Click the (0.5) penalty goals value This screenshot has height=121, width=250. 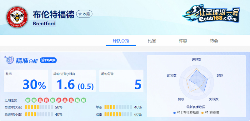[86, 86]
